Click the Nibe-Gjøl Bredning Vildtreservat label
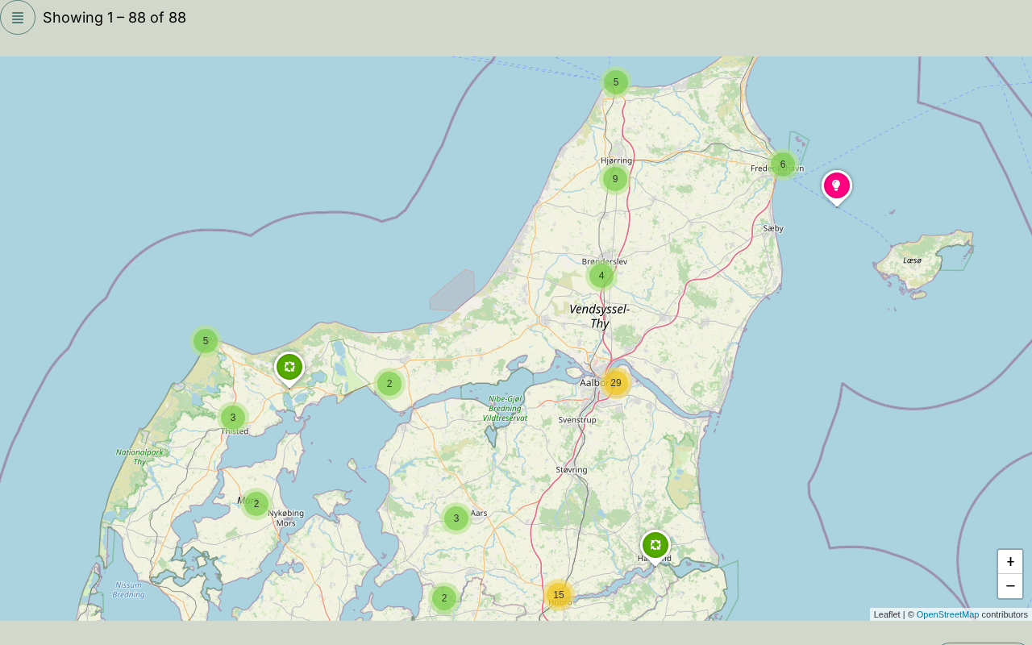 pos(505,408)
